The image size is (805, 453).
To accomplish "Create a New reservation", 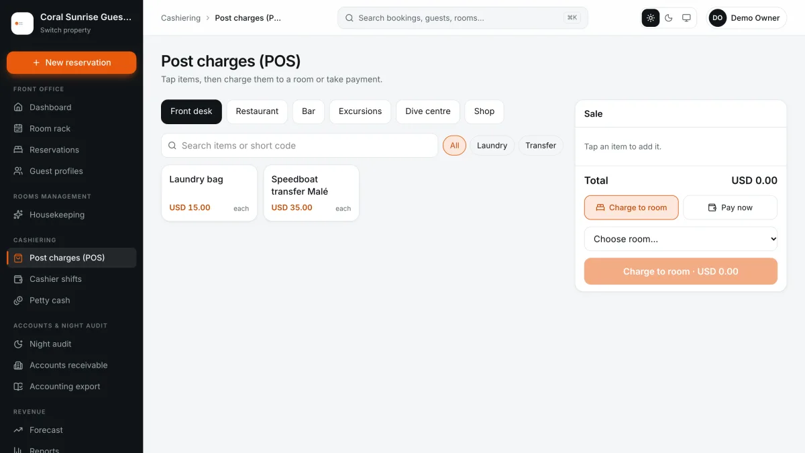I will click(x=72, y=62).
